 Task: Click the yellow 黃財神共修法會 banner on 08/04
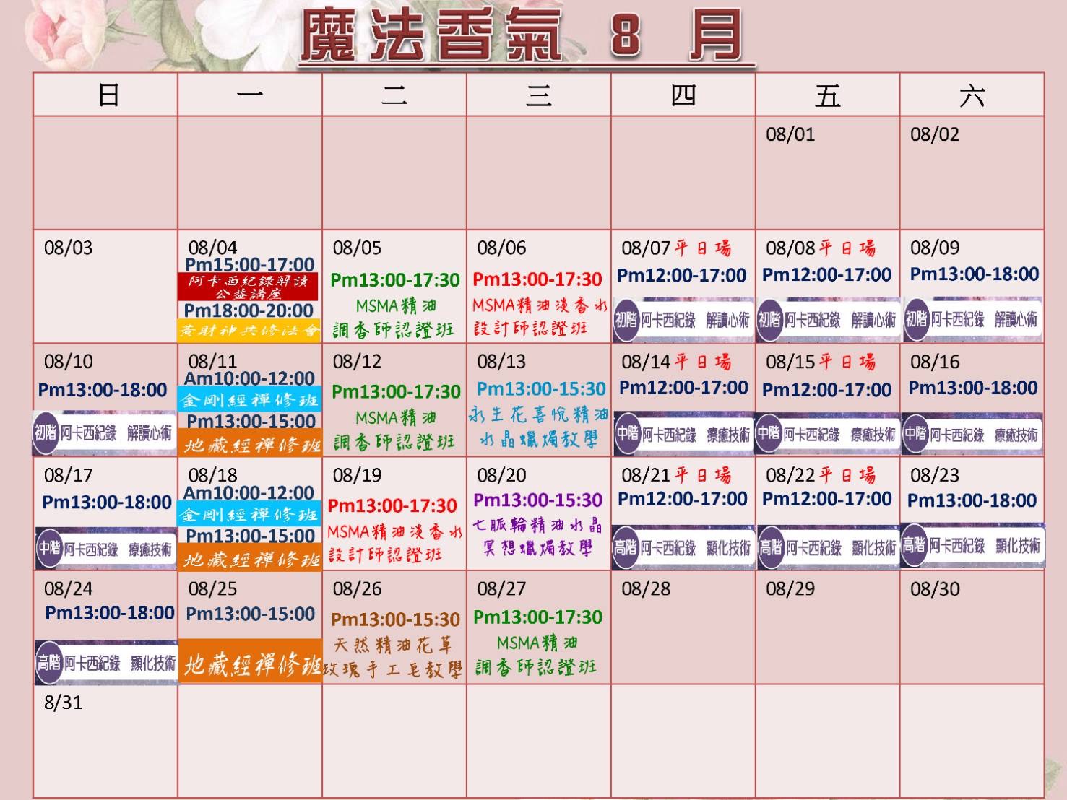[249, 331]
